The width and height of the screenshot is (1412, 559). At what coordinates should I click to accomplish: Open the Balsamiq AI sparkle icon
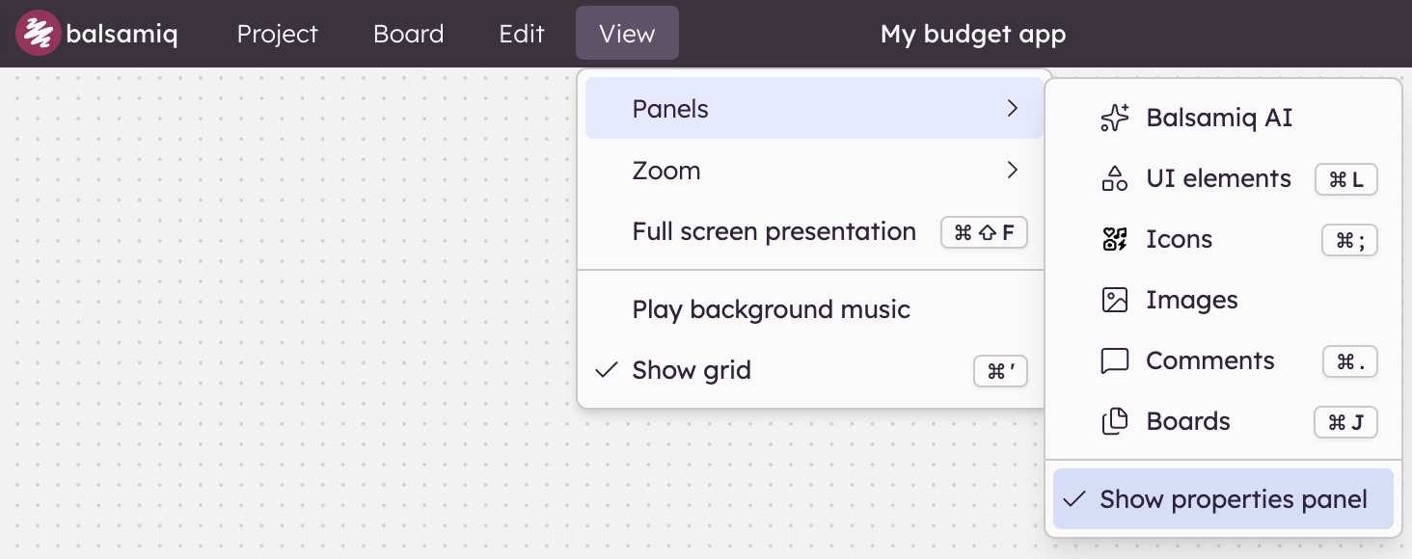coord(1114,119)
